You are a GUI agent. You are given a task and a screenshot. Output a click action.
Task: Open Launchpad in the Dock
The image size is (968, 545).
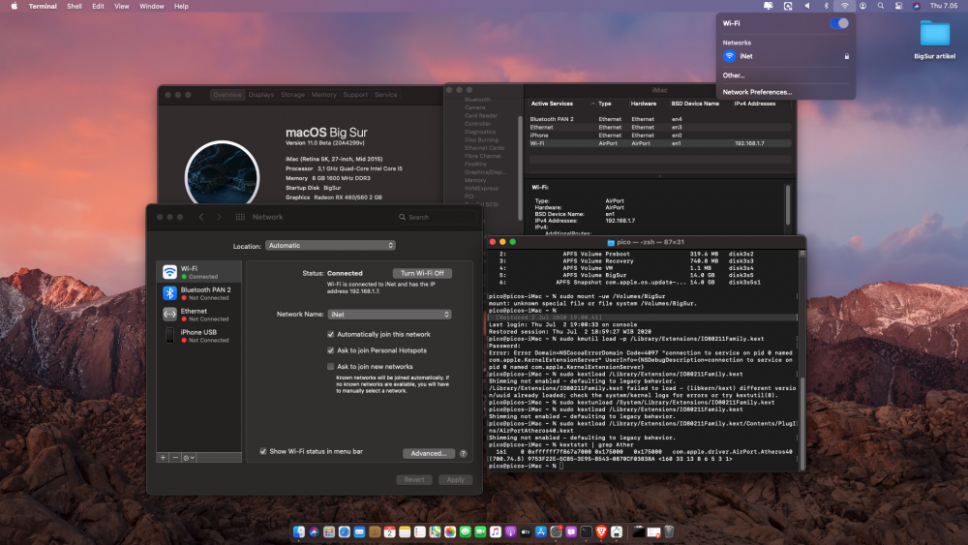(329, 531)
